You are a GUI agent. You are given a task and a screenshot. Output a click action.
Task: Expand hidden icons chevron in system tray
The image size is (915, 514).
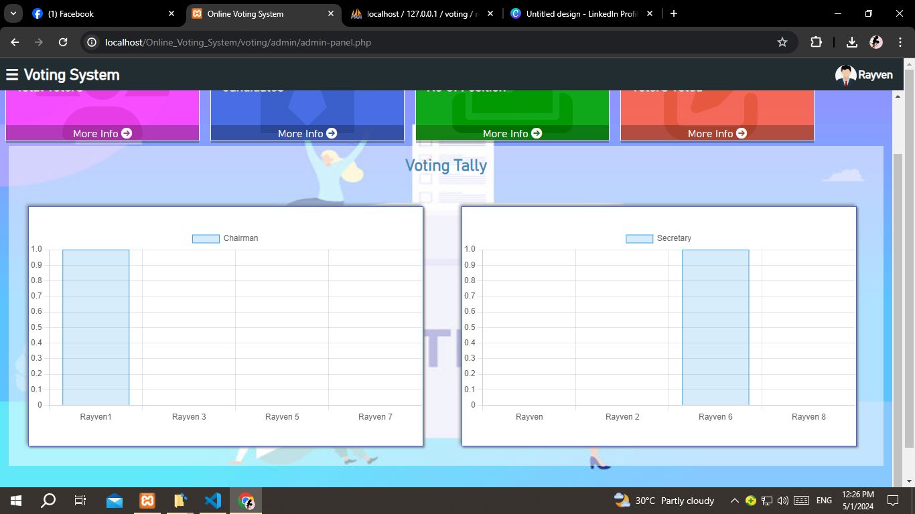(x=734, y=500)
